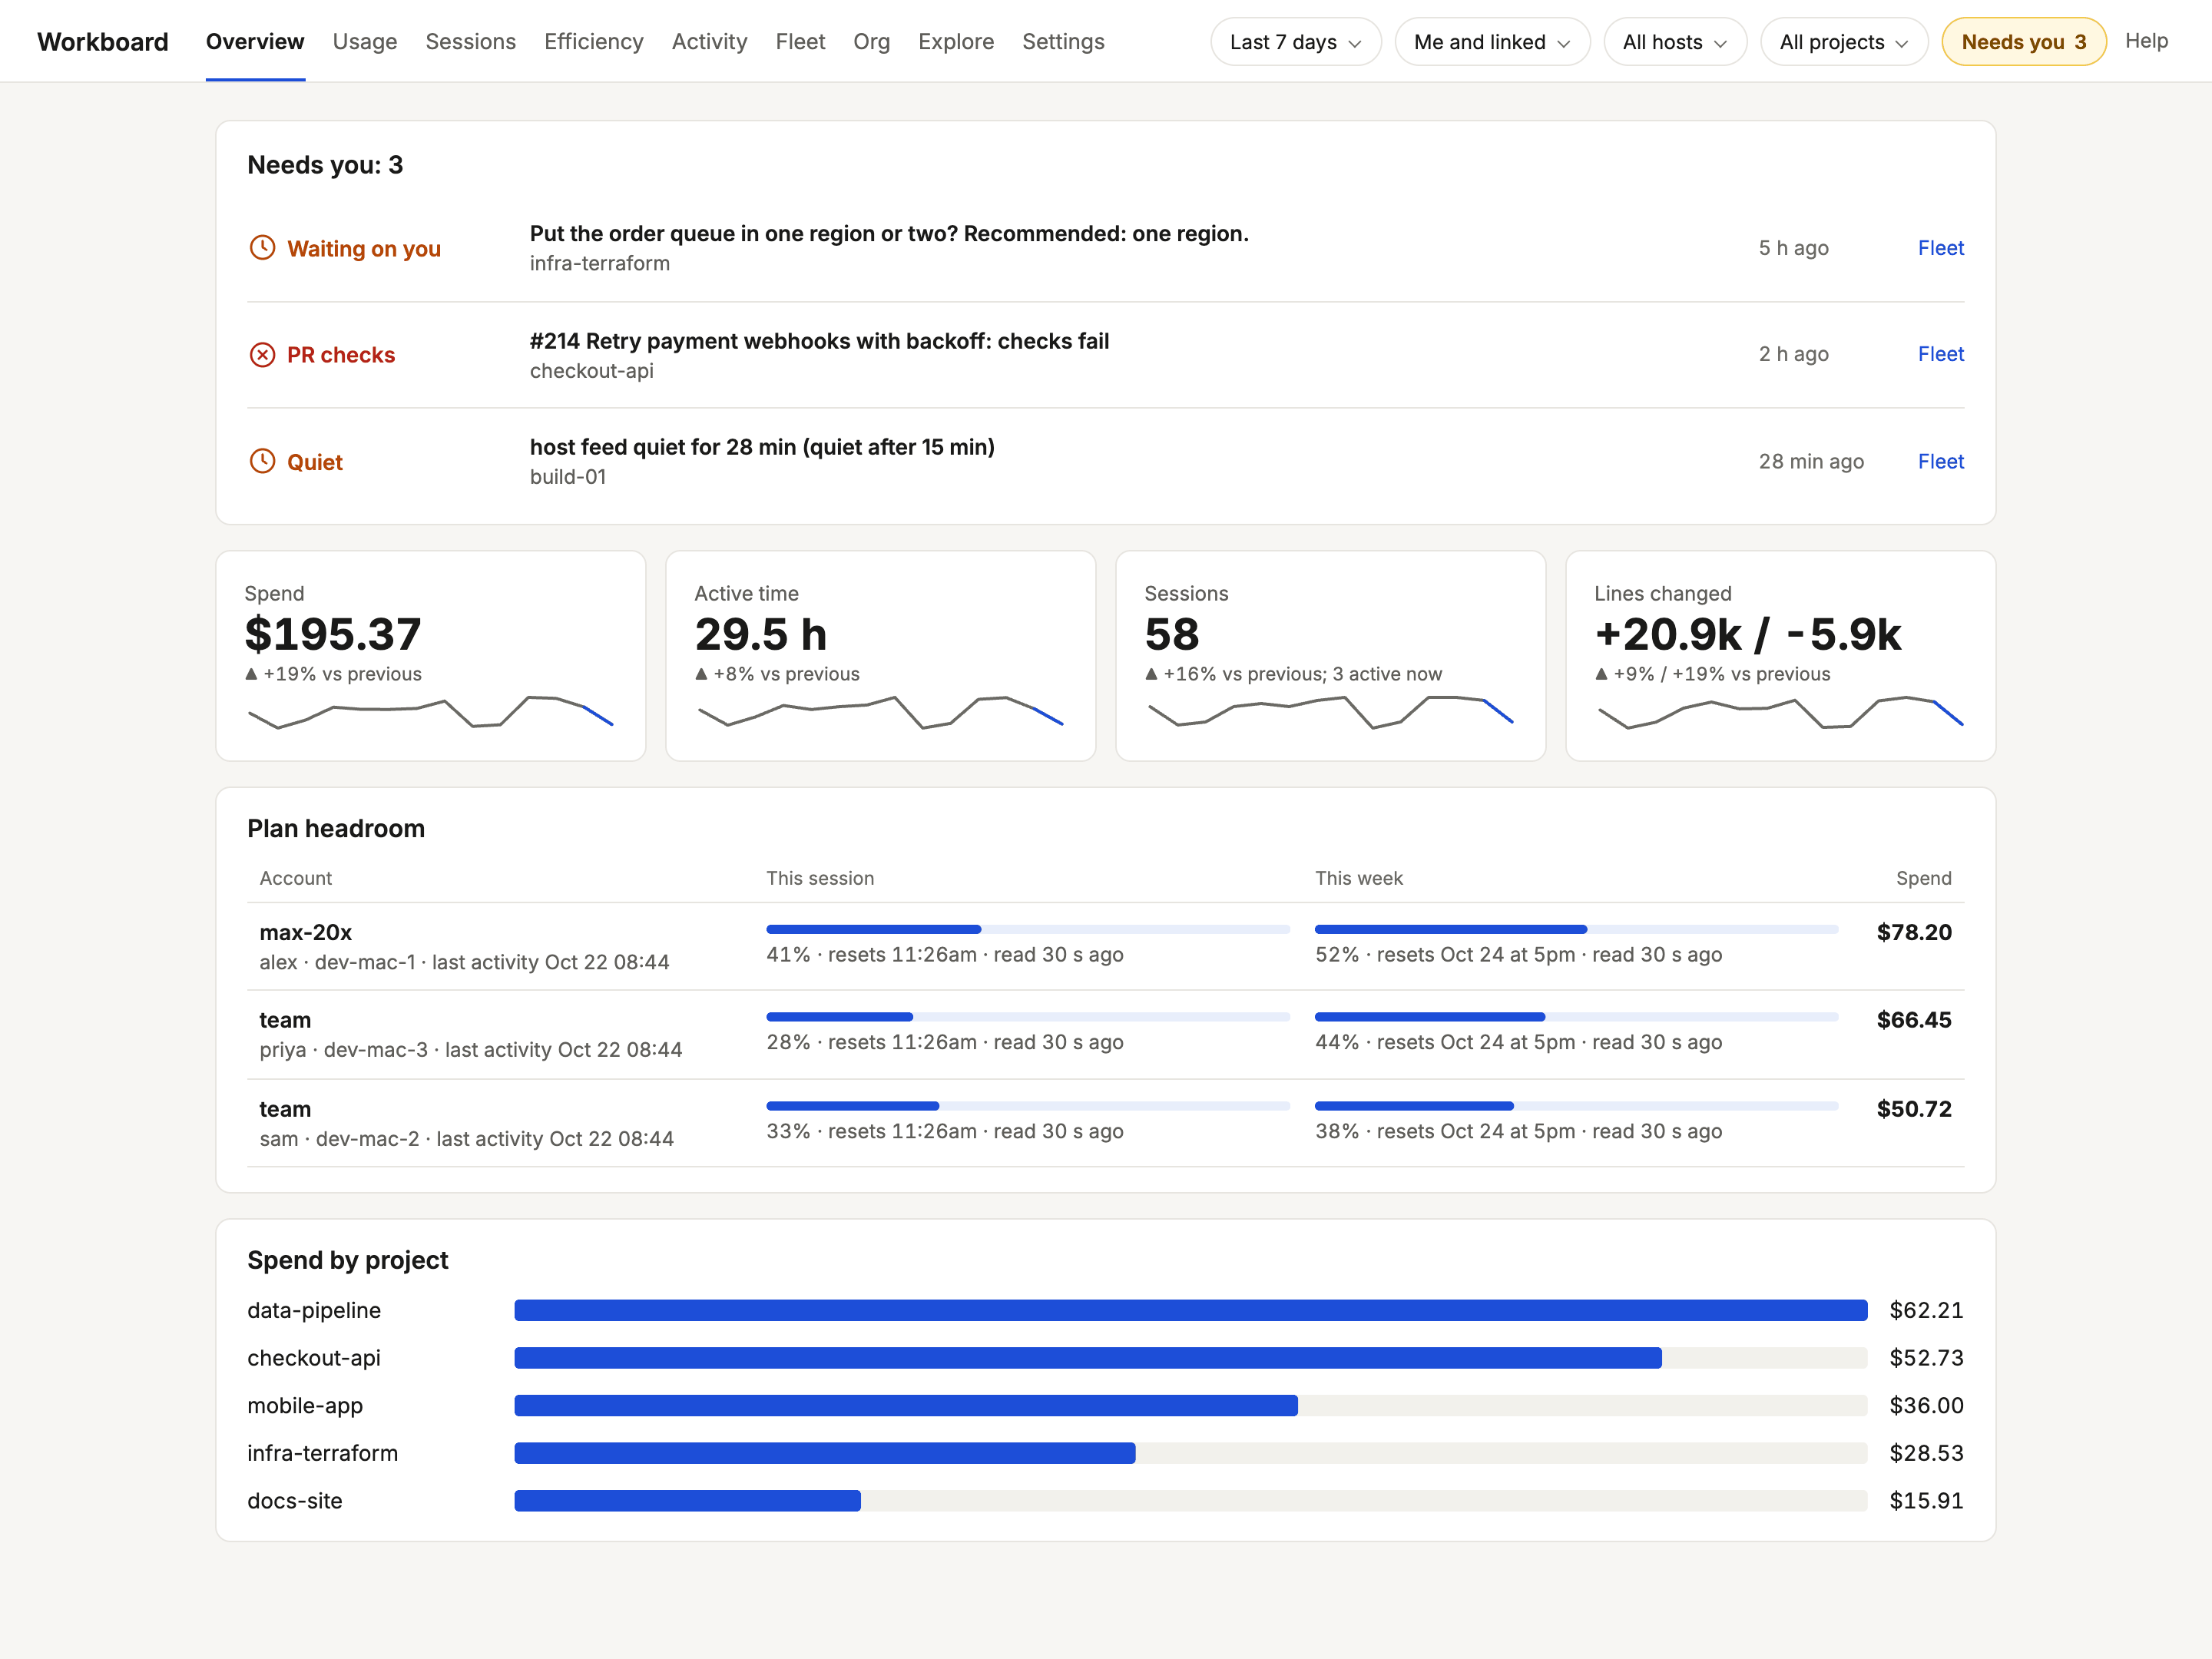Switch to the Usage tab
Screen dimensions: 2212x1659
point(365,42)
